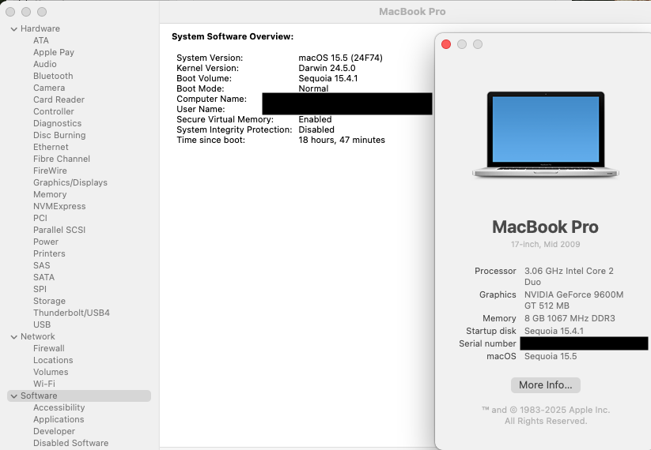This screenshot has width=651, height=450.
Task: Select ATA in the Hardware list
Action: point(41,40)
